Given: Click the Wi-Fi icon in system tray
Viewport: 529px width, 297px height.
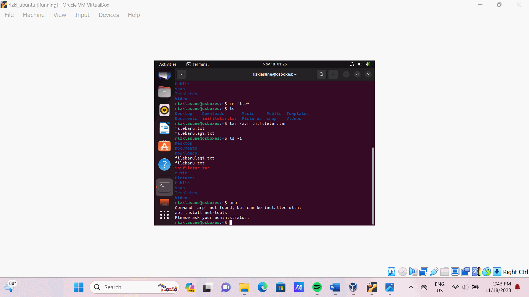Looking at the screenshot, I should [455, 287].
